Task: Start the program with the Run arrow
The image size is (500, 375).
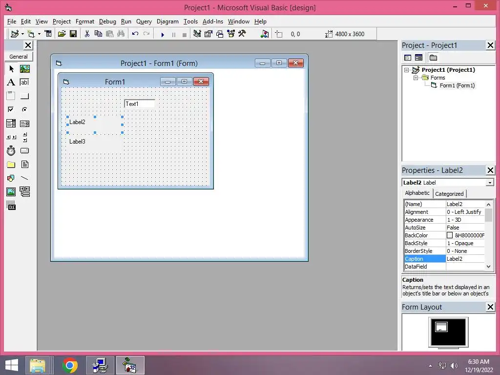Action: [x=163, y=35]
